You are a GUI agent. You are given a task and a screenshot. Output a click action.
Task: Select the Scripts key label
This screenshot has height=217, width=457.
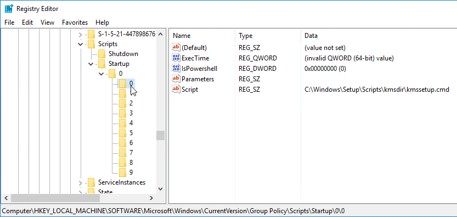pyautogui.click(x=108, y=44)
